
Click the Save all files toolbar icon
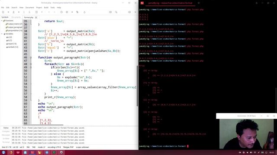29,12
